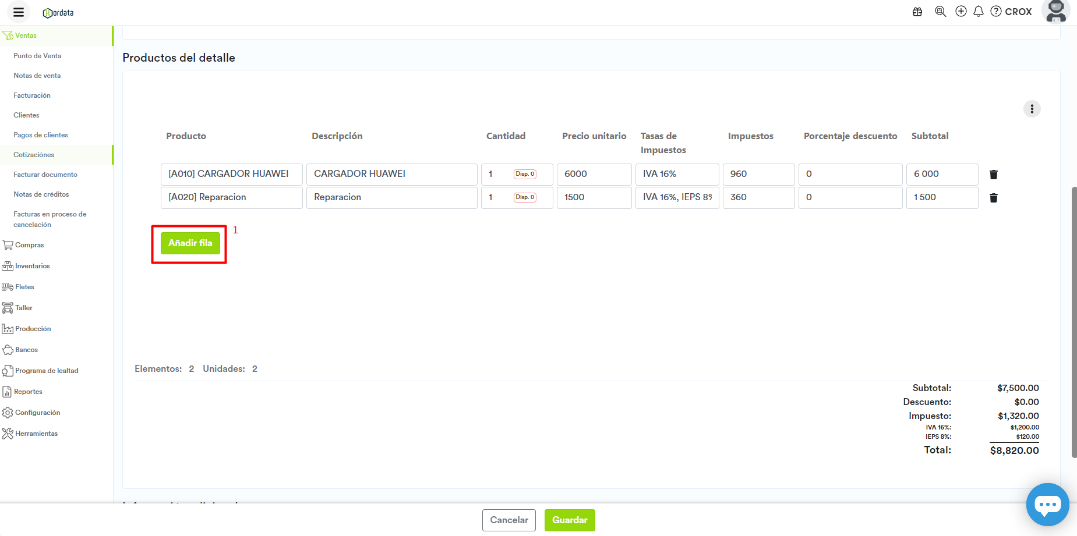
Task: Delete the CARGADOR HUAWEI row
Action: click(994, 175)
